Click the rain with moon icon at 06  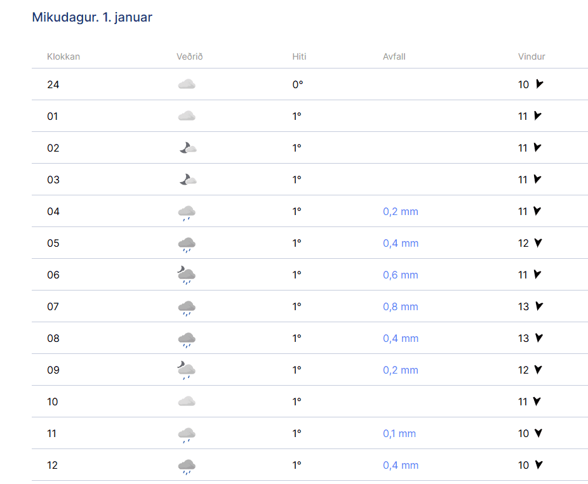pyautogui.click(x=187, y=275)
